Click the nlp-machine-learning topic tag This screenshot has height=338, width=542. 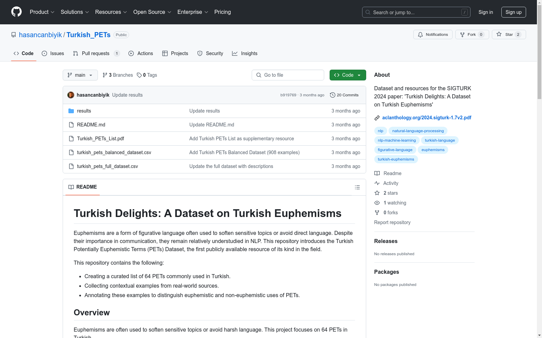(x=397, y=140)
